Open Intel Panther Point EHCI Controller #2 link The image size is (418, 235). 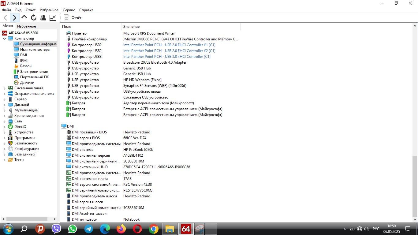coord(169,51)
